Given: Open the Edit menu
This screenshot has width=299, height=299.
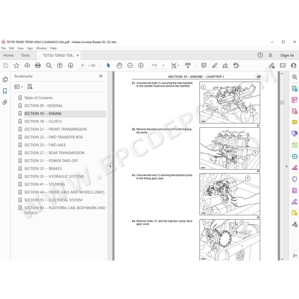Looking at the screenshot, I should click(12, 48).
